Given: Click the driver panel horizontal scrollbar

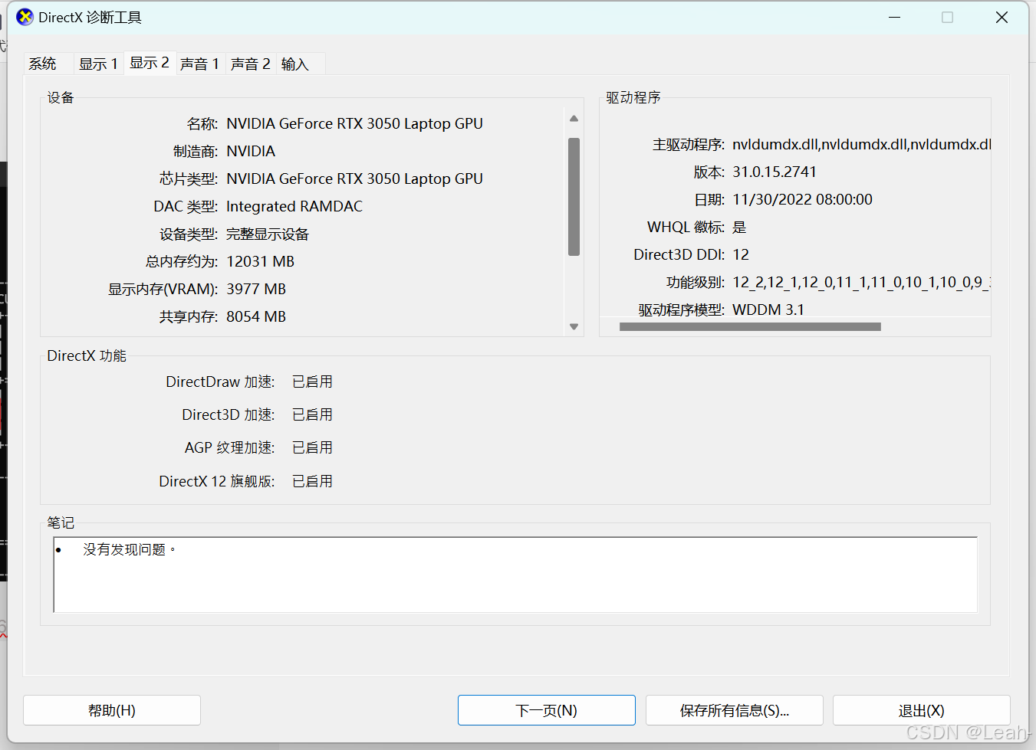Looking at the screenshot, I should click(750, 326).
